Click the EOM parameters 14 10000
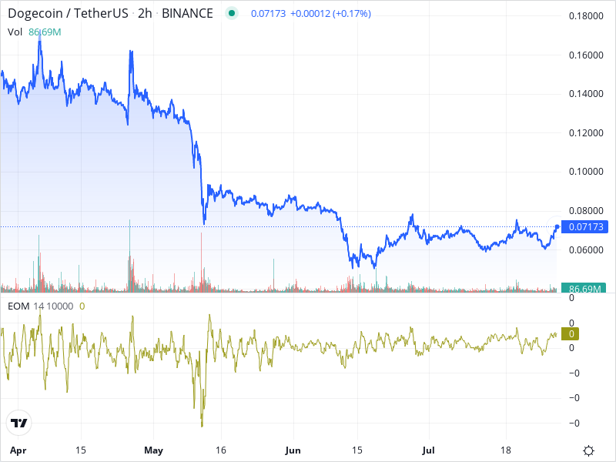This screenshot has width=616, height=462. [53, 306]
